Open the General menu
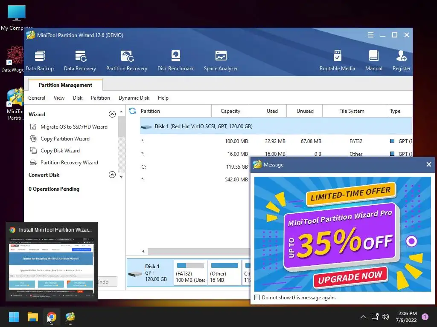 tap(37, 98)
